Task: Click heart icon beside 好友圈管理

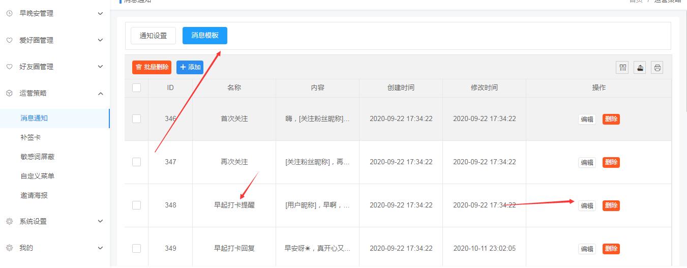Action: tap(9, 67)
